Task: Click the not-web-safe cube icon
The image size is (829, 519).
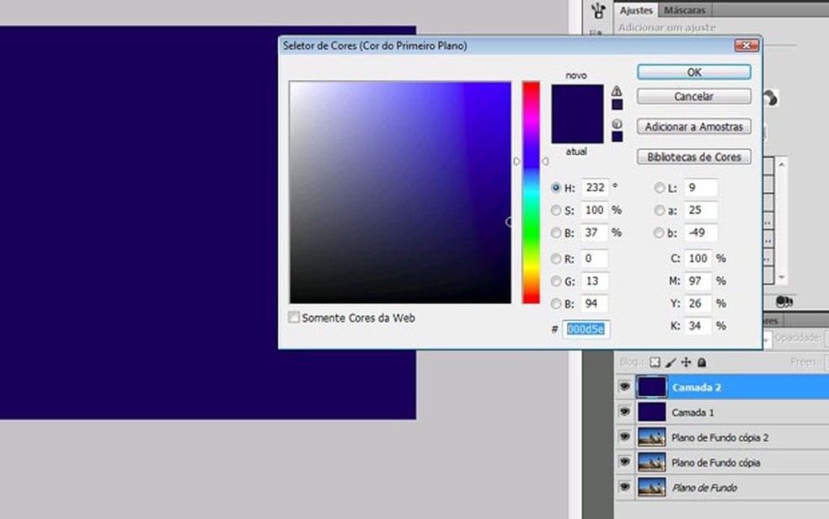Action: pos(617,123)
